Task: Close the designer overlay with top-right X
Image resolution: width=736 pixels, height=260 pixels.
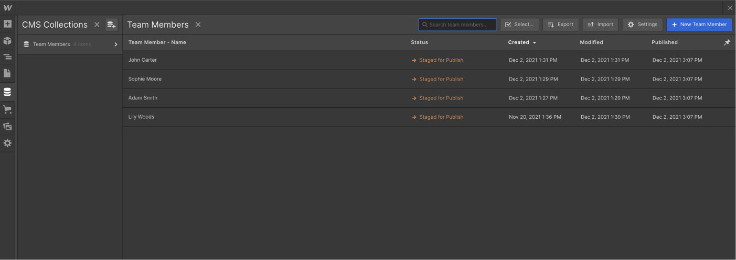Action: 730,8
